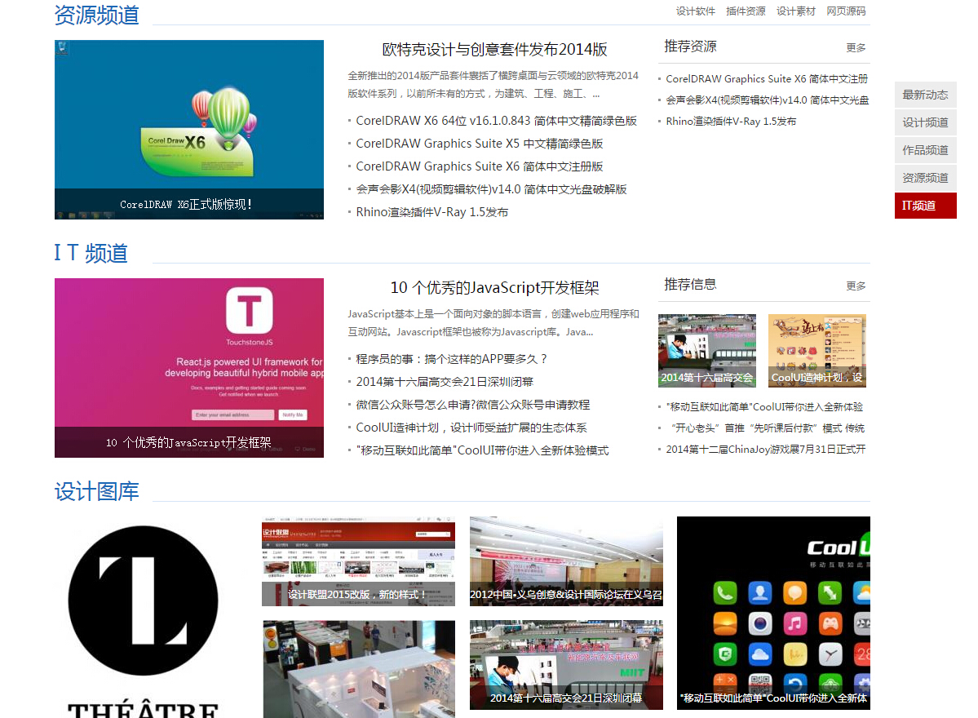Open CorelDRAW Graphics Suite X5 中文精简绿色版
The width and height of the screenshot is (978, 718).
pyautogui.click(x=479, y=144)
